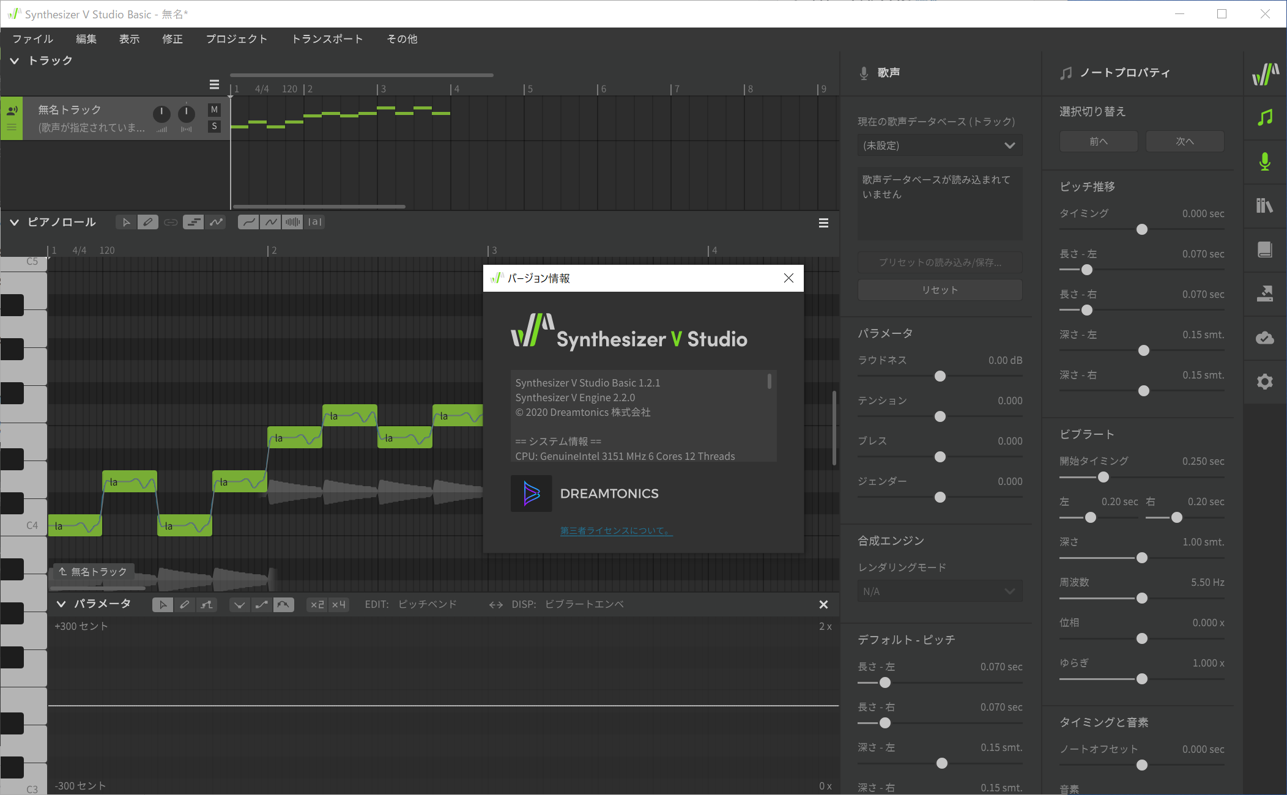
Task: Open the 第三者ライセンスについて link
Action: [616, 531]
